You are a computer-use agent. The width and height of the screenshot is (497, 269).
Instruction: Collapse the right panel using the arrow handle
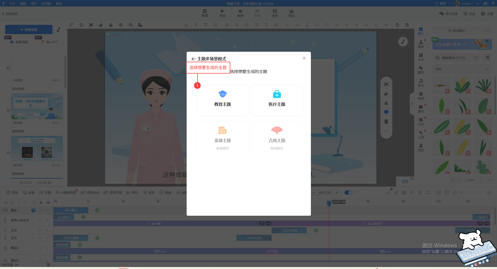tap(412, 104)
